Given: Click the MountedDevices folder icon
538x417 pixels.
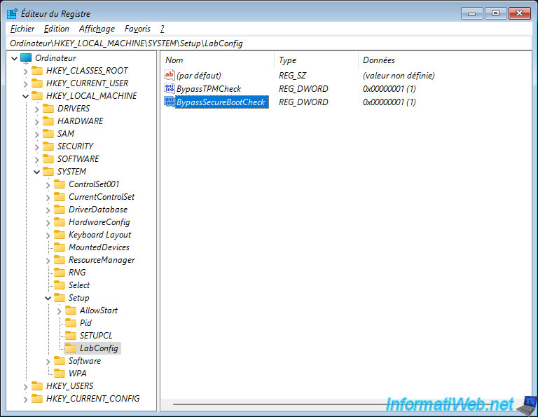Looking at the screenshot, I should point(60,247).
